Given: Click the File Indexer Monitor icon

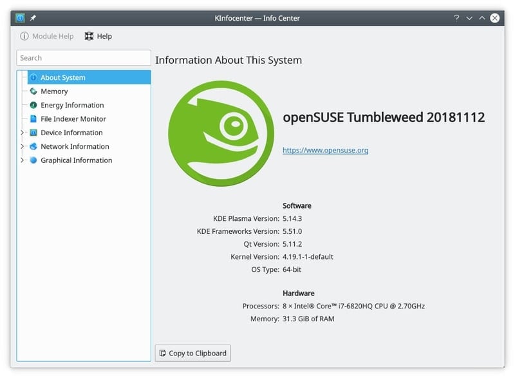Looking at the screenshot, I should point(33,119).
